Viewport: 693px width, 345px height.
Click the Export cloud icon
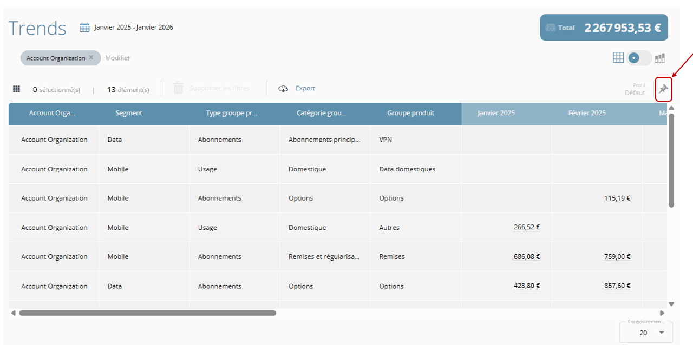pyautogui.click(x=283, y=89)
